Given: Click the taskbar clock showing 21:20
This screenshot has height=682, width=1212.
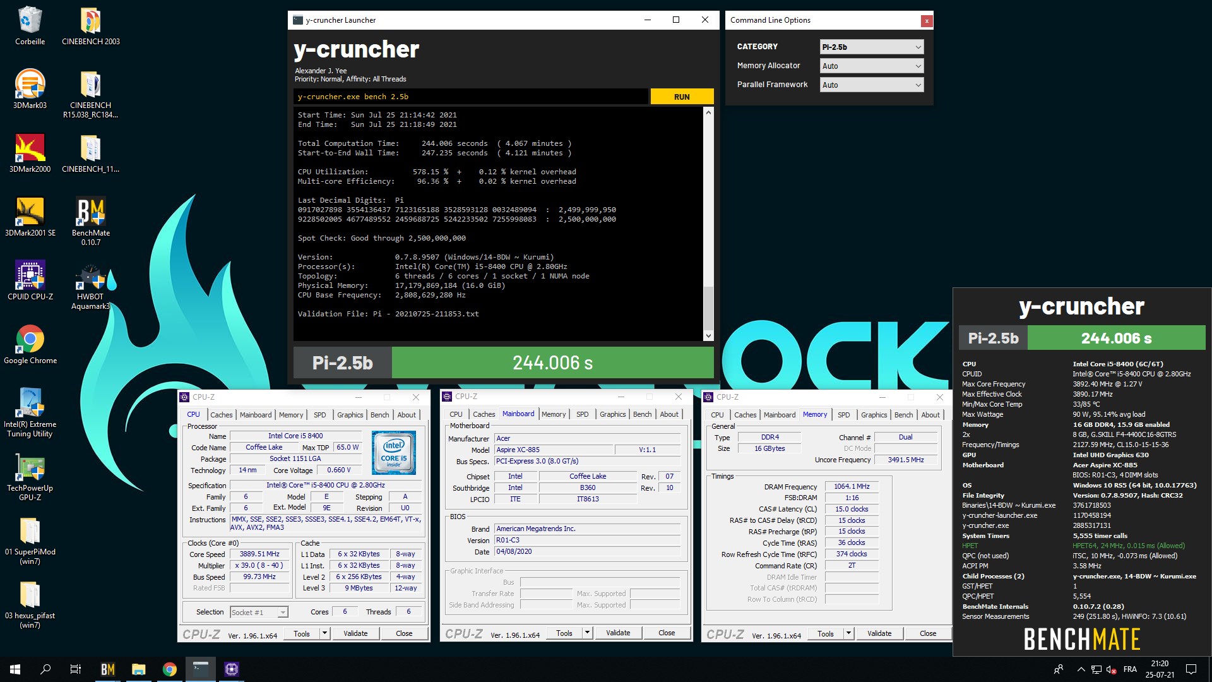Looking at the screenshot, I should [1160, 669].
